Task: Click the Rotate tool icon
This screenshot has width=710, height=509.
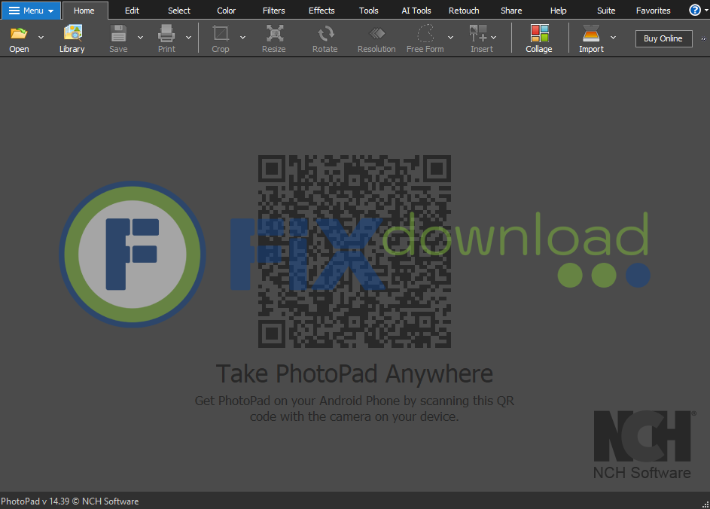Action: pos(325,34)
